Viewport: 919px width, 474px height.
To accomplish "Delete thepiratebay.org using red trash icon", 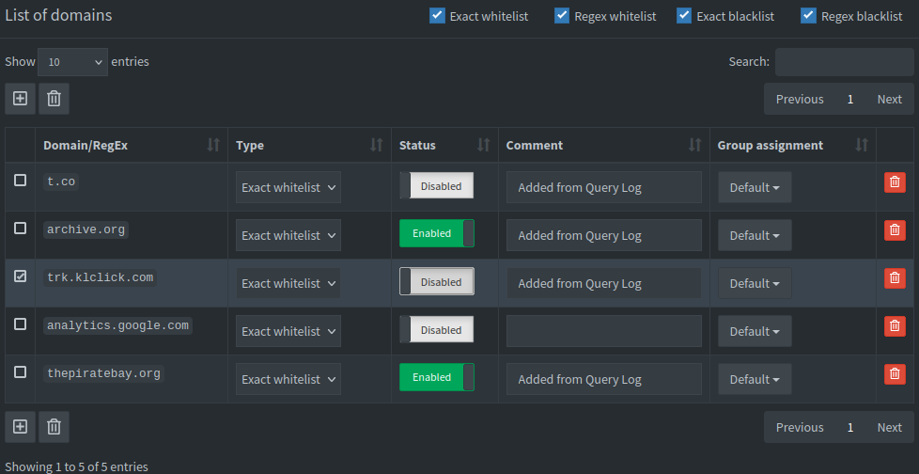I will point(895,374).
